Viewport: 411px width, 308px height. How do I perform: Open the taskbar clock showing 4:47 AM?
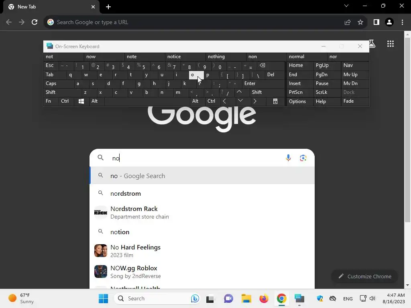(393, 298)
